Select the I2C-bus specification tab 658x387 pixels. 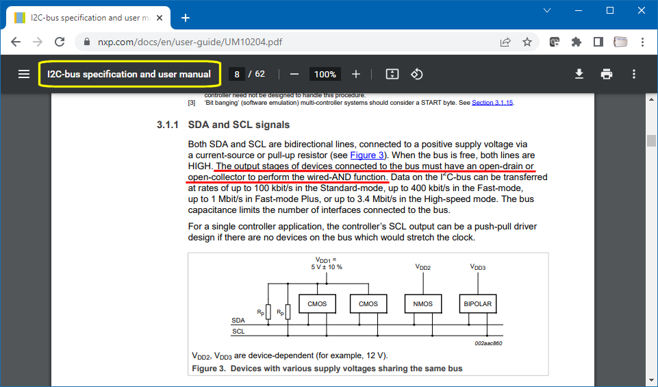point(88,18)
